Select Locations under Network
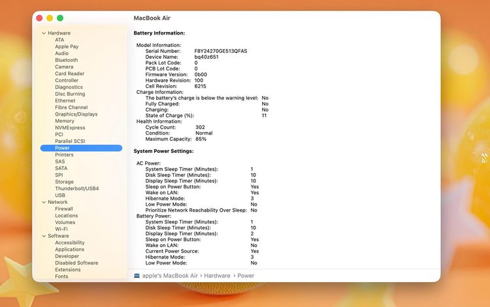This screenshot has height=307, width=490. 66,216
